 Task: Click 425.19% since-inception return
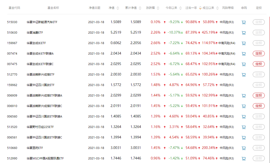click(209, 32)
